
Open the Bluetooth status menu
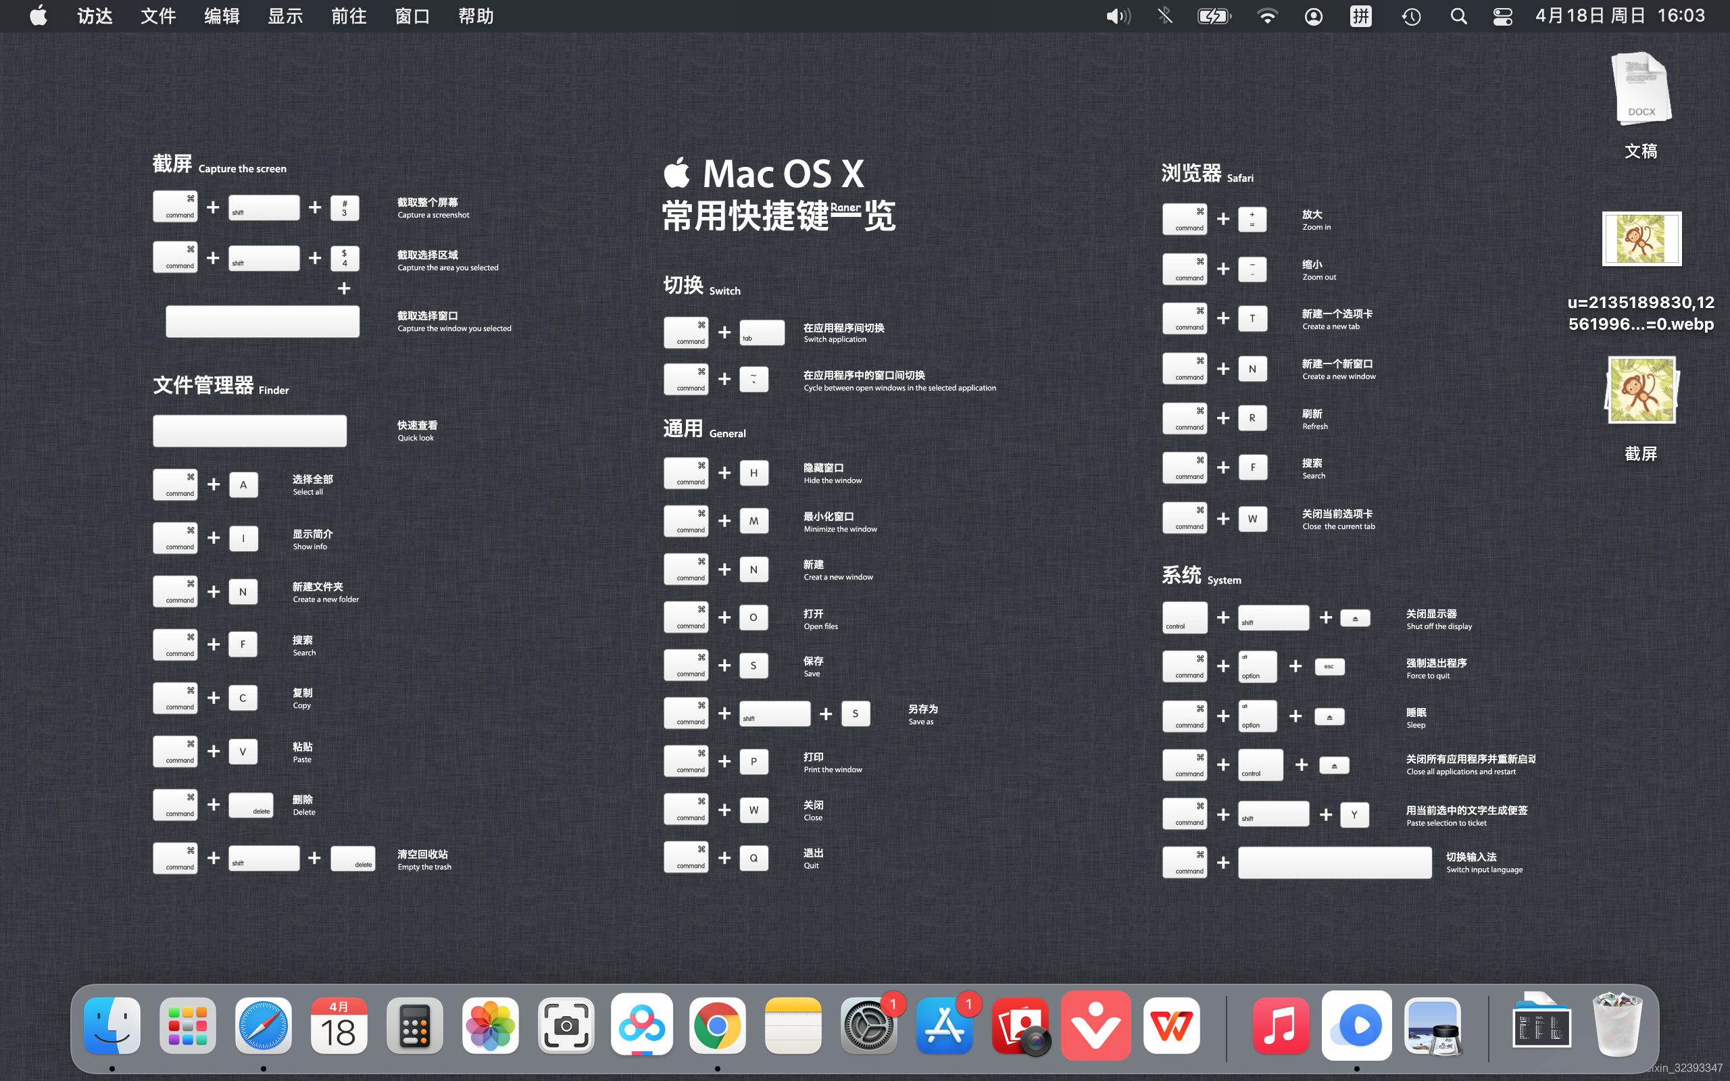point(1164,16)
